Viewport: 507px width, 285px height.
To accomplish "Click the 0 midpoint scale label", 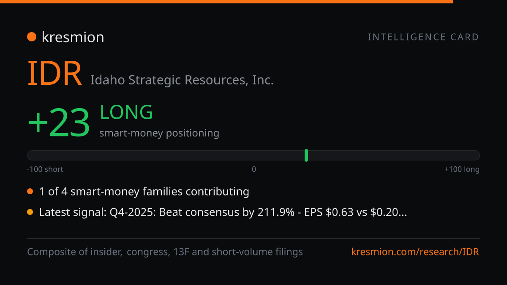I will (254, 169).
